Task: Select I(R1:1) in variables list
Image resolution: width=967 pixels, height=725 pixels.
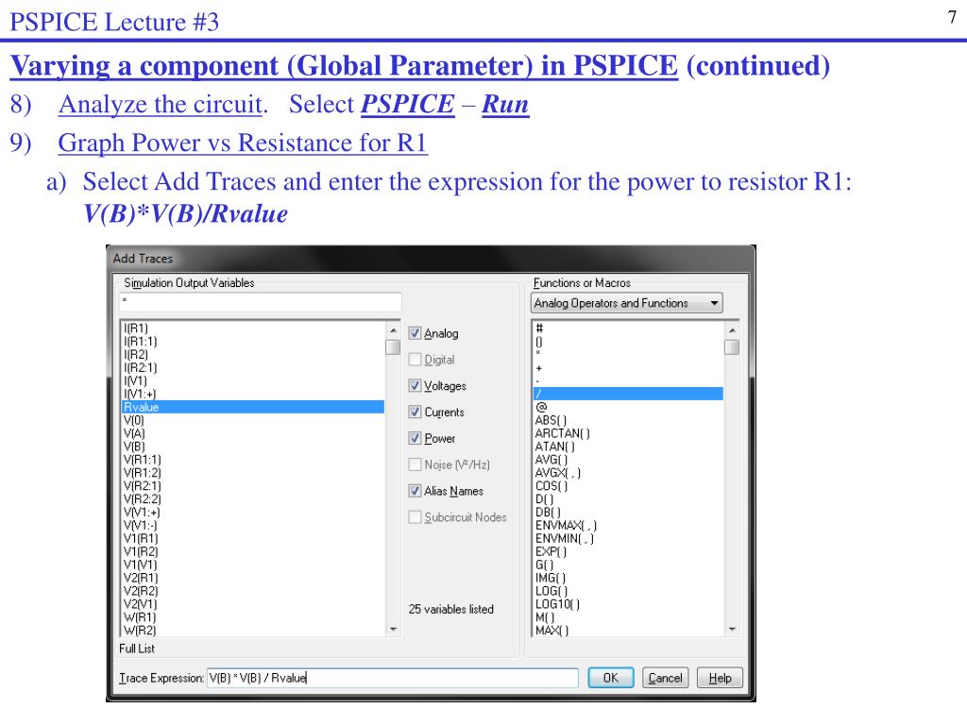Action: coord(141,342)
